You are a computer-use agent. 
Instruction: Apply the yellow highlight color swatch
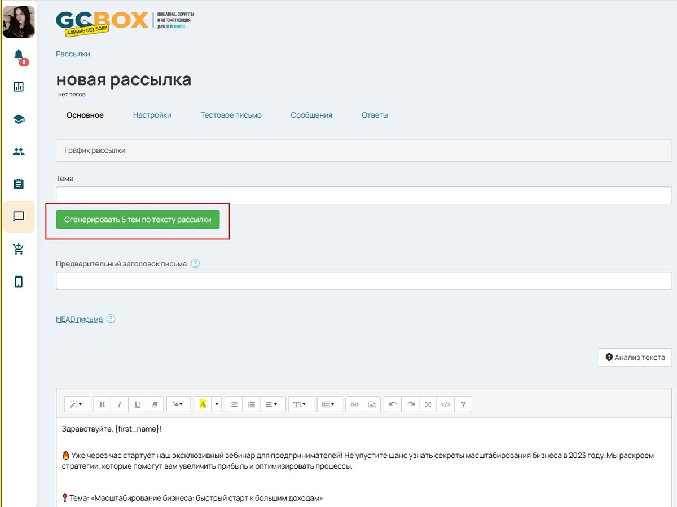[x=203, y=404]
